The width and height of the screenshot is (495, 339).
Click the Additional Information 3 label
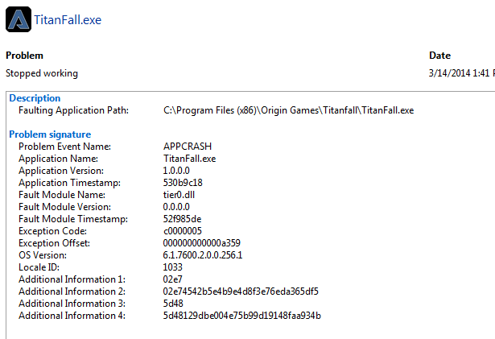[72, 304]
